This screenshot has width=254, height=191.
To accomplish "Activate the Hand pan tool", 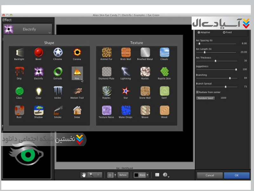I will pyautogui.click(x=84, y=175).
